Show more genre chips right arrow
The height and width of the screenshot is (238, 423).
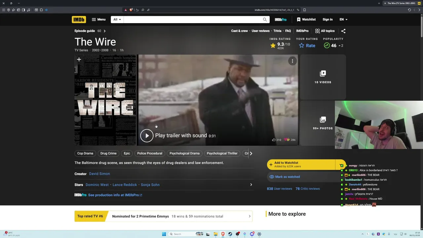251,153
